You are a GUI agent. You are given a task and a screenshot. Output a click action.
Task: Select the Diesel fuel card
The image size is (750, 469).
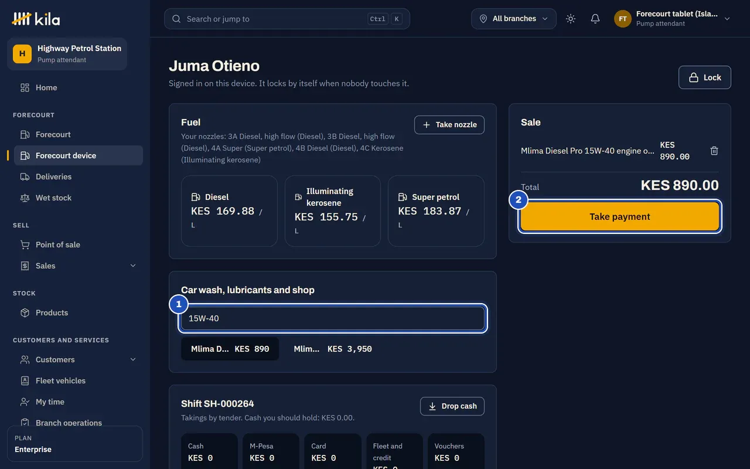[229, 211]
